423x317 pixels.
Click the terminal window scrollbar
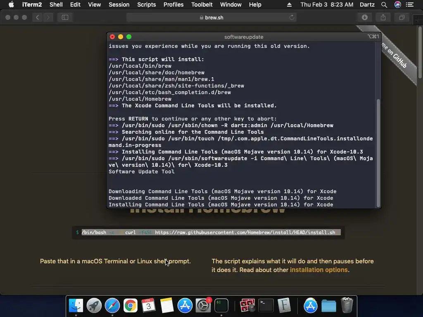point(378,153)
